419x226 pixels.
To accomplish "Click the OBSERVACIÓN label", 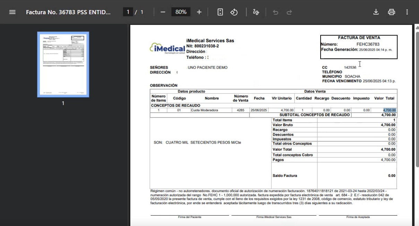I will click(164, 85).
